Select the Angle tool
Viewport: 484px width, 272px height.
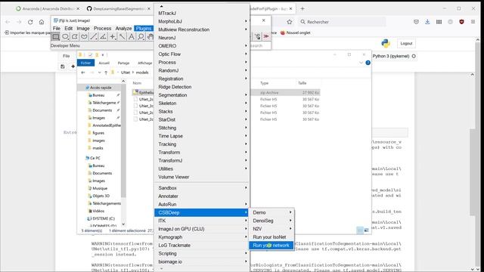103,37
